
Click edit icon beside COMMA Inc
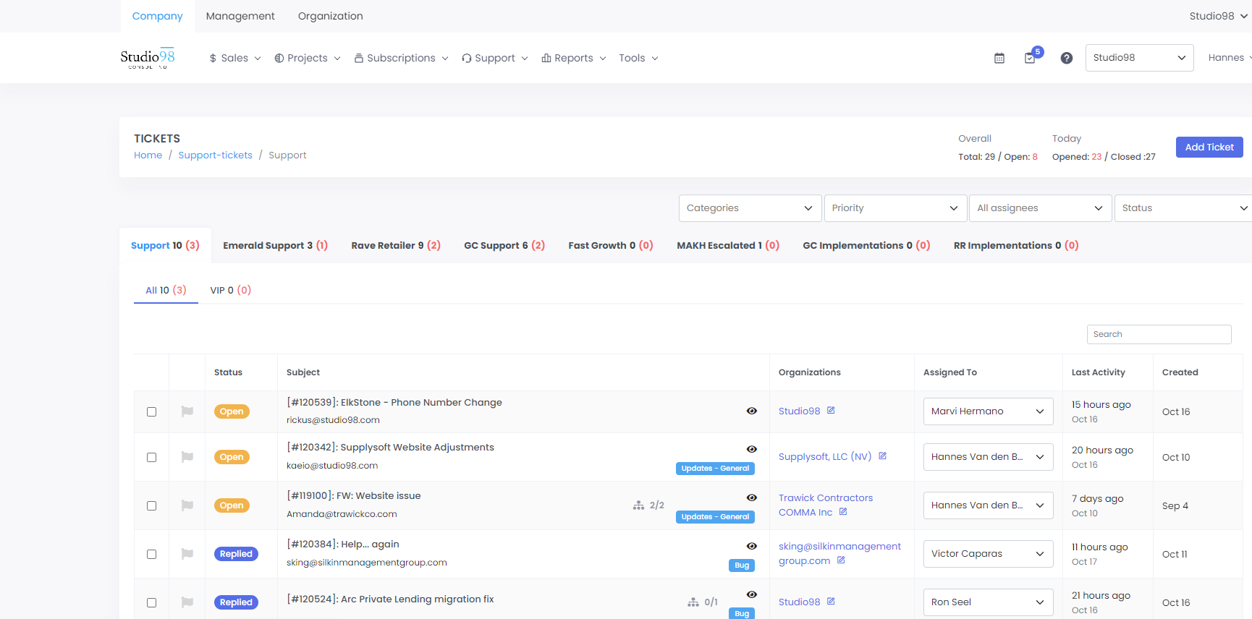(843, 512)
